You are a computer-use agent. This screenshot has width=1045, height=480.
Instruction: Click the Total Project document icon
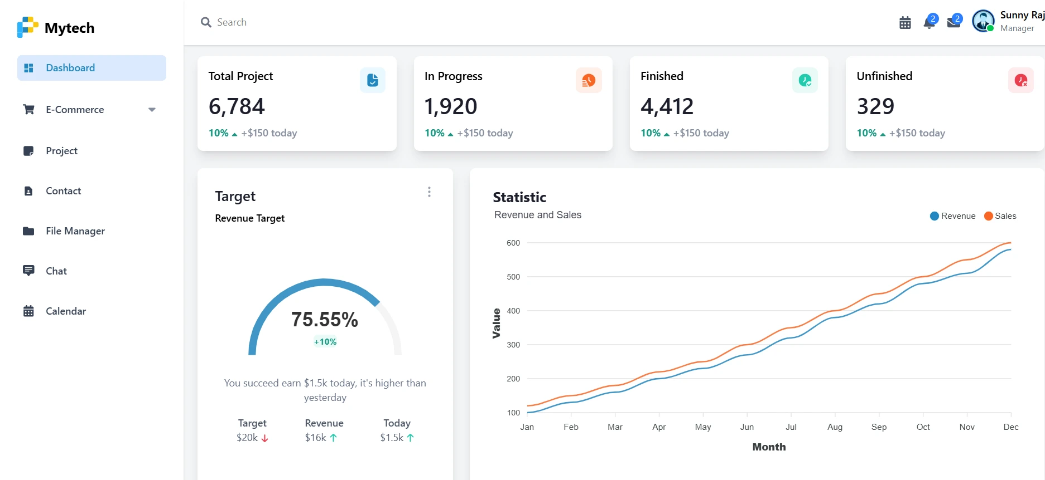tap(373, 80)
